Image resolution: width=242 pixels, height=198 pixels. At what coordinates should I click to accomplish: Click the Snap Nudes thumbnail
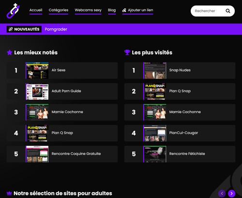(x=155, y=71)
